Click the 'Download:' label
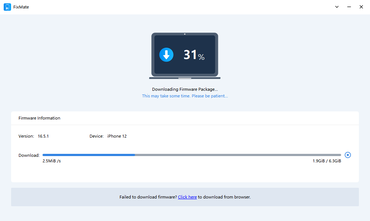This screenshot has width=370, height=221. pos(29,155)
